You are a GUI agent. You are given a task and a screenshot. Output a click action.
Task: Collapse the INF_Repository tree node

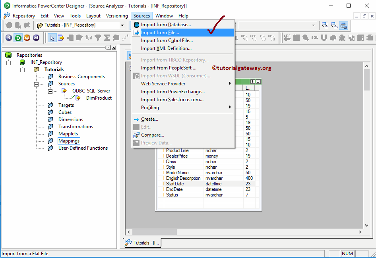[x=9, y=63]
